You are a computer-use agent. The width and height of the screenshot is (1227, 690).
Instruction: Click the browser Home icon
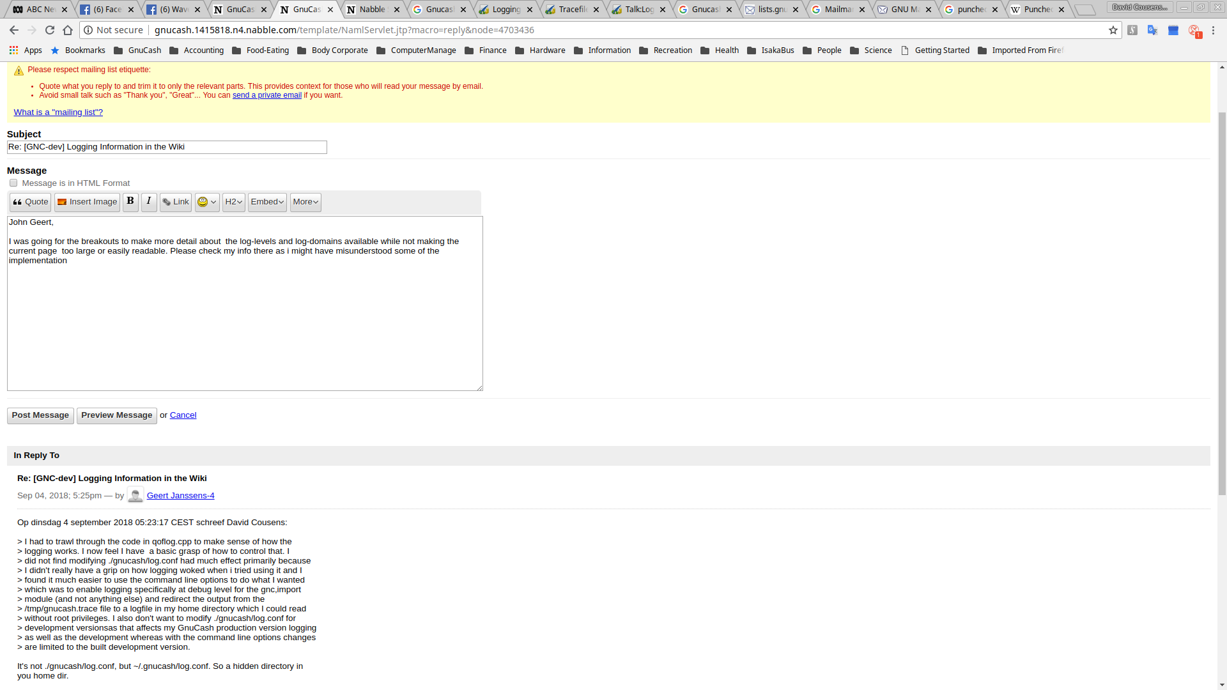tap(68, 30)
